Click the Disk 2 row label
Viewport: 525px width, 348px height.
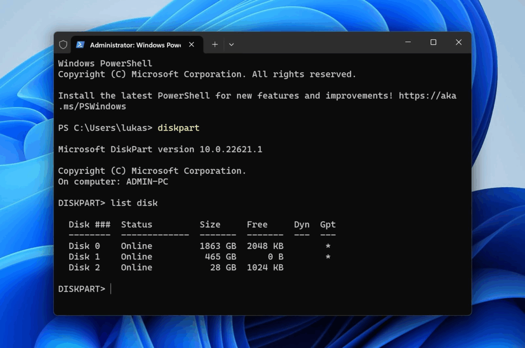(x=84, y=268)
